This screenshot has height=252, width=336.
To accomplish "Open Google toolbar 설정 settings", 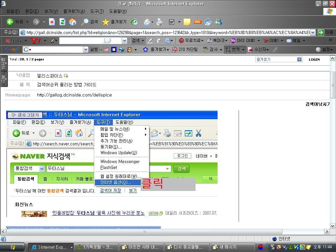I will tap(325, 50).
